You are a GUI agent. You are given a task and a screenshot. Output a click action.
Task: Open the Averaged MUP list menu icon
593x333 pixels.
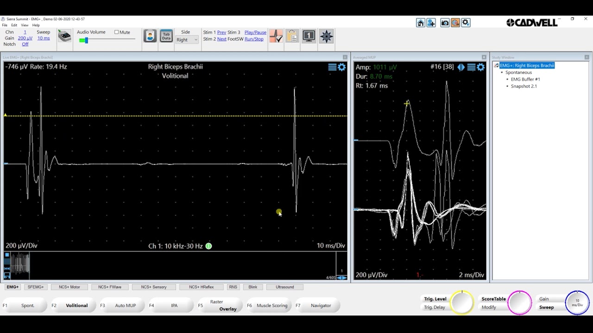tap(471, 68)
